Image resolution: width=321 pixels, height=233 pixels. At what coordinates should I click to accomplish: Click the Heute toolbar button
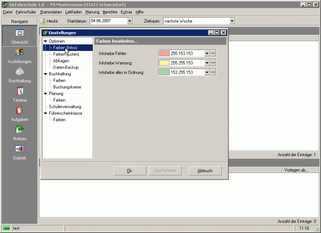(x=49, y=21)
